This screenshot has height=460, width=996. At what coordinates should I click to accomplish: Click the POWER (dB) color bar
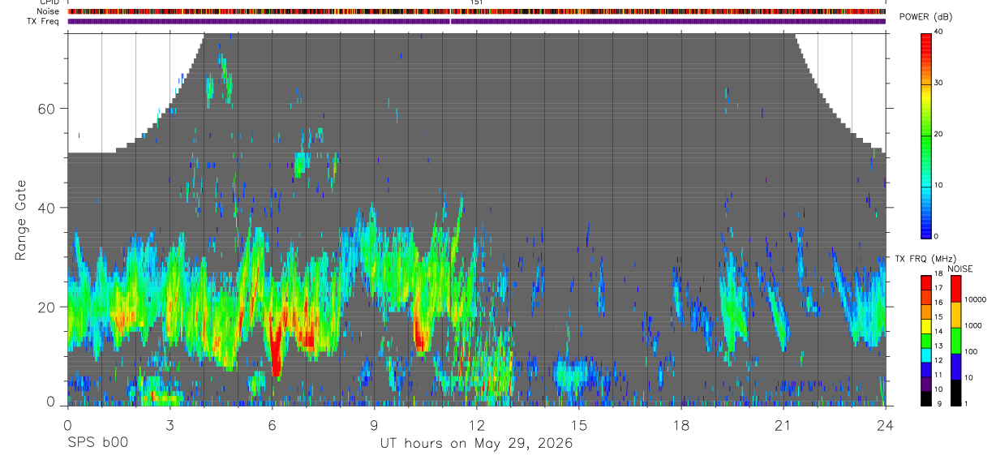(926, 135)
